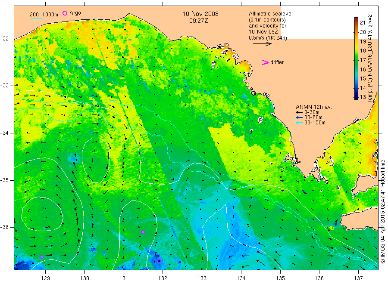Click the dark red top of the temperature colorbar
The height and width of the screenshot is (284, 388).
point(356,19)
